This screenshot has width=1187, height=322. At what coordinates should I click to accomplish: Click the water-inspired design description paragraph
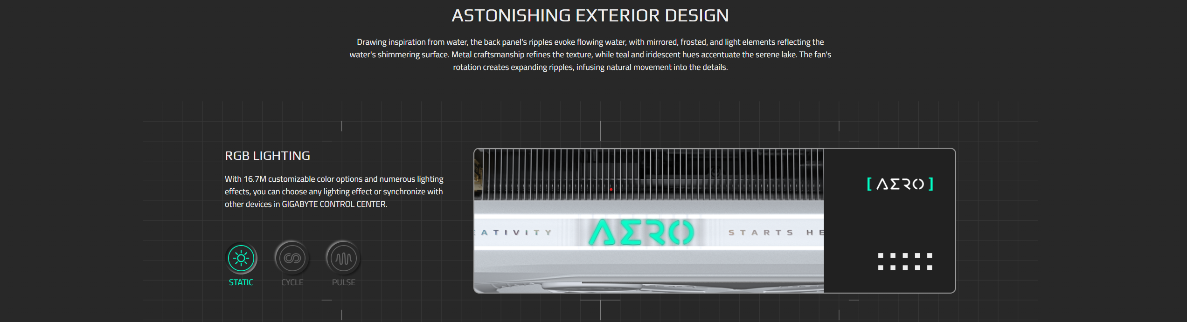click(x=590, y=55)
